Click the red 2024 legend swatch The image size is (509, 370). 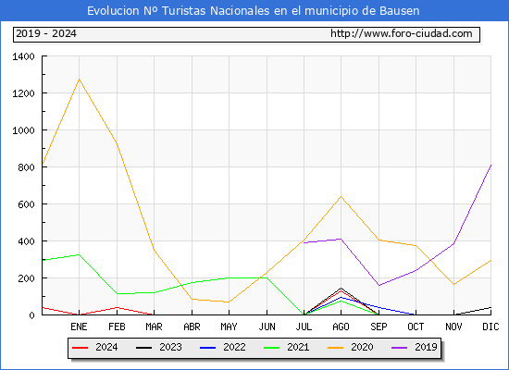(x=80, y=348)
